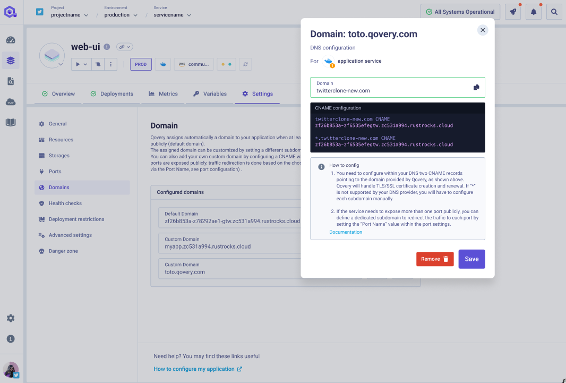Open the Documentation link in dialog

[346, 232]
